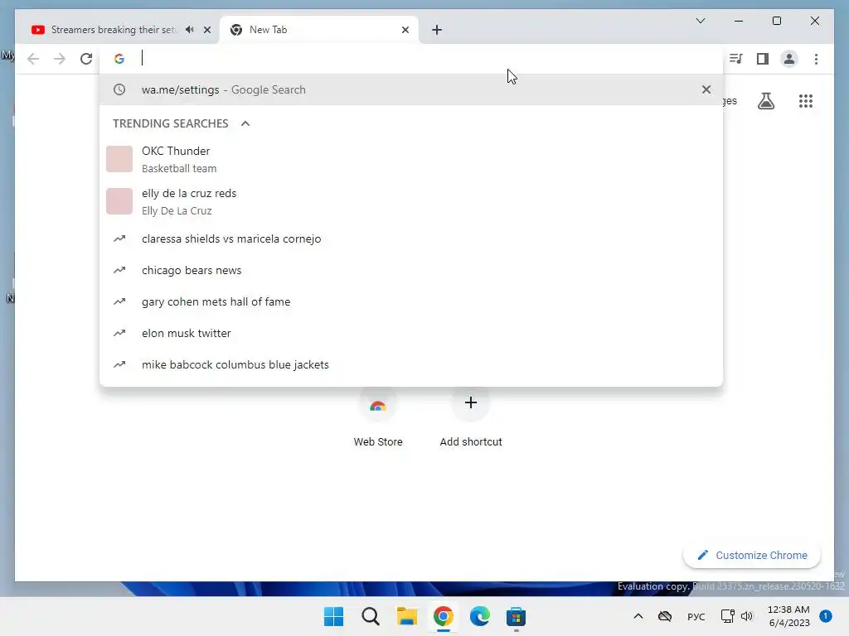Reload the current page
Viewport: 849px width, 636px height.
tap(86, 59)
